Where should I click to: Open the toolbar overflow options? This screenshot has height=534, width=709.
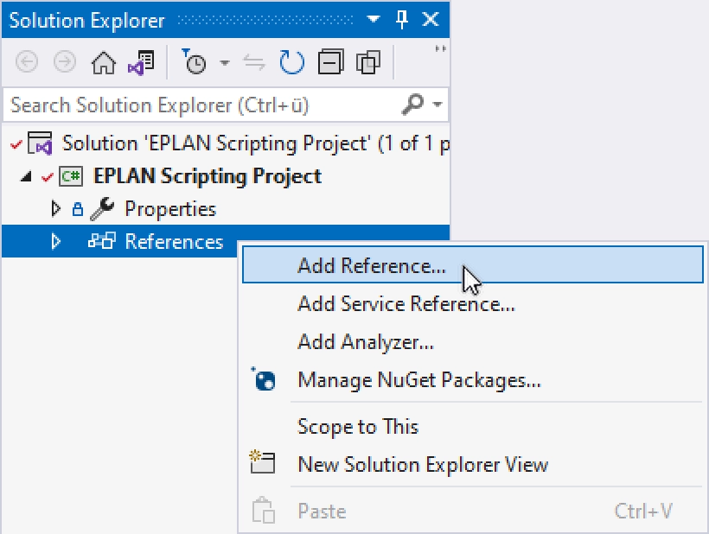[x=440, y=48]
